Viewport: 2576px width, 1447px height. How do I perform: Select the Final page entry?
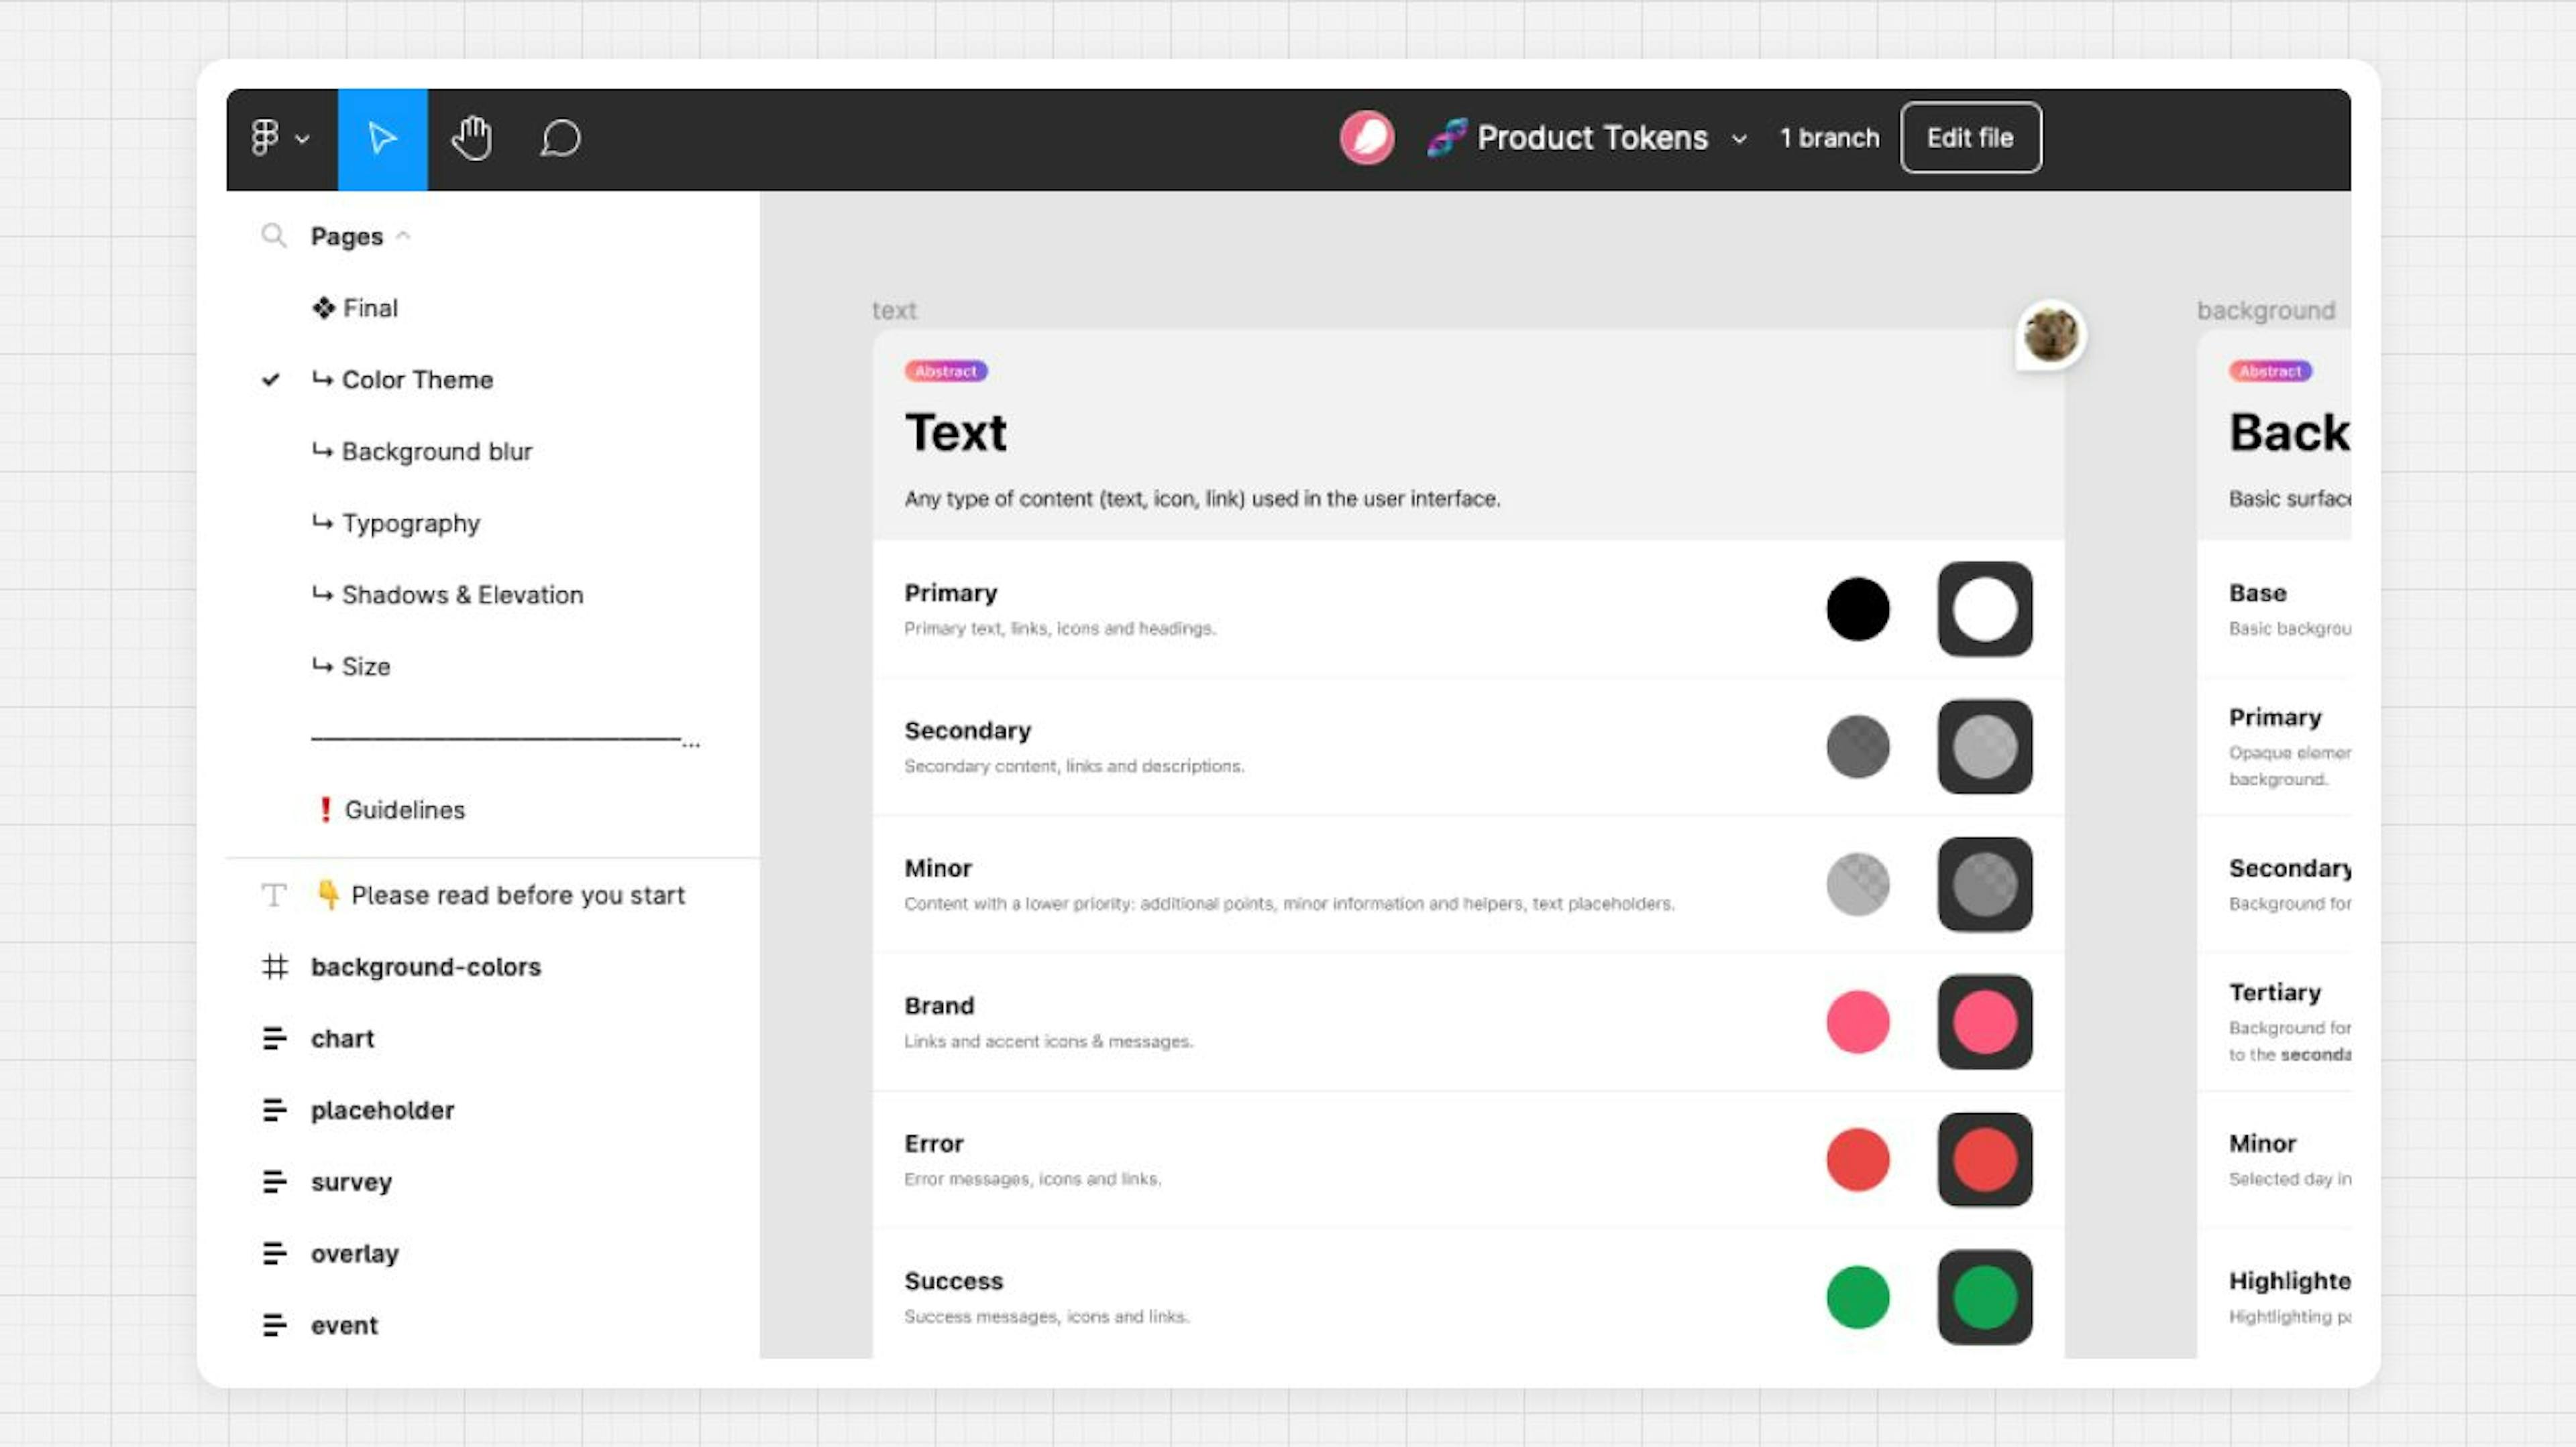pos(371,307)
